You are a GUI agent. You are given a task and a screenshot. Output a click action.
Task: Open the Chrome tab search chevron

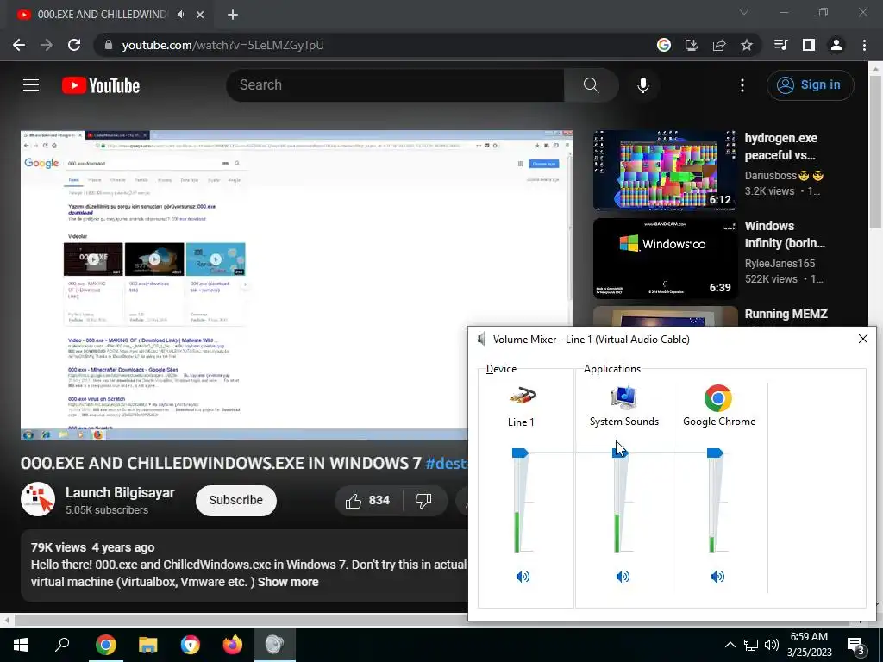tap(744, 12)
